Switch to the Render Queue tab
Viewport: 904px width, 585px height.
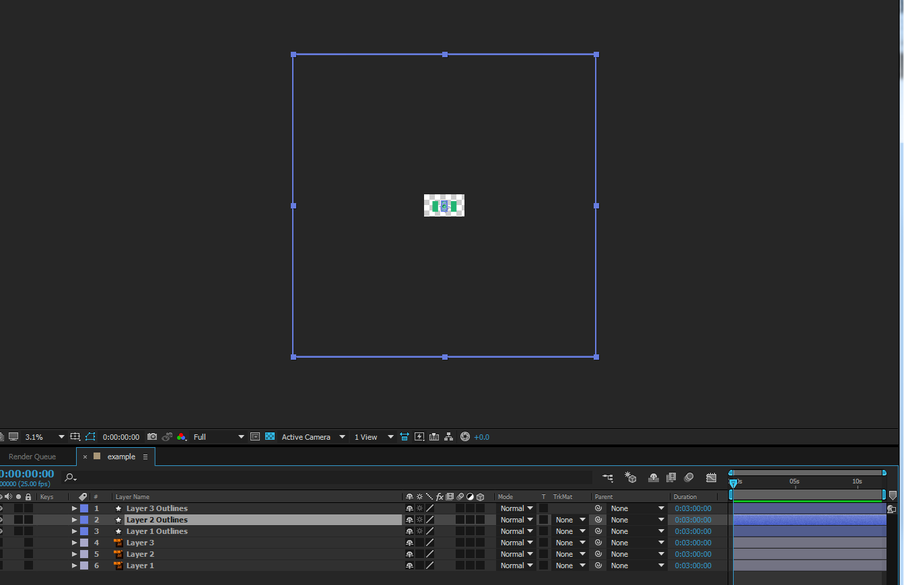tap(32, 457)
